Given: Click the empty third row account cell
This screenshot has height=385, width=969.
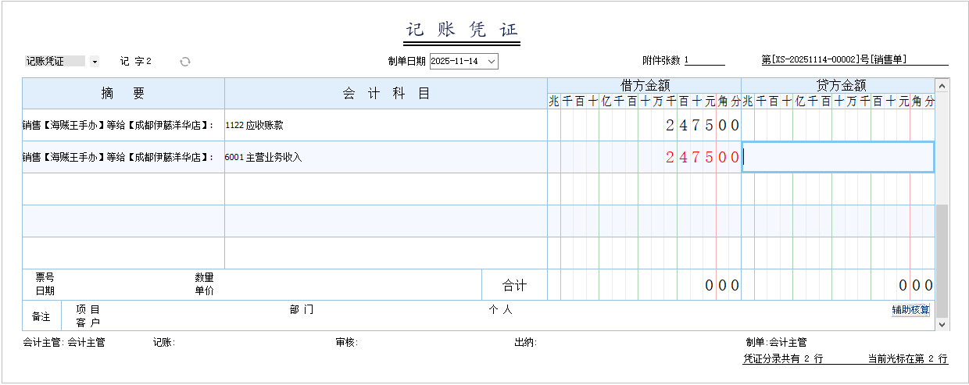Looking at the screenshot, I should click(x=385, y=189).
